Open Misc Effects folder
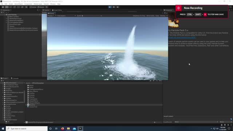233x131 pixels. tap(33, 91)
